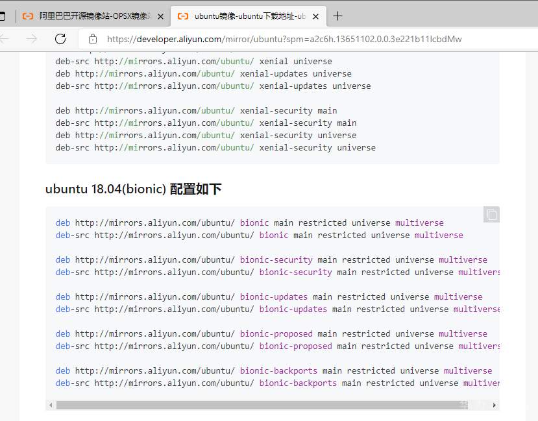Open a new tab with plus icon

coord(337,16)
